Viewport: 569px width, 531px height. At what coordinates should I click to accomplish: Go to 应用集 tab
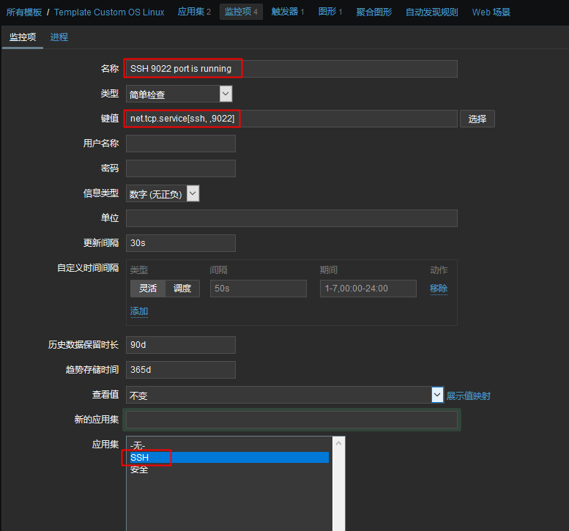tap(194, 12)
